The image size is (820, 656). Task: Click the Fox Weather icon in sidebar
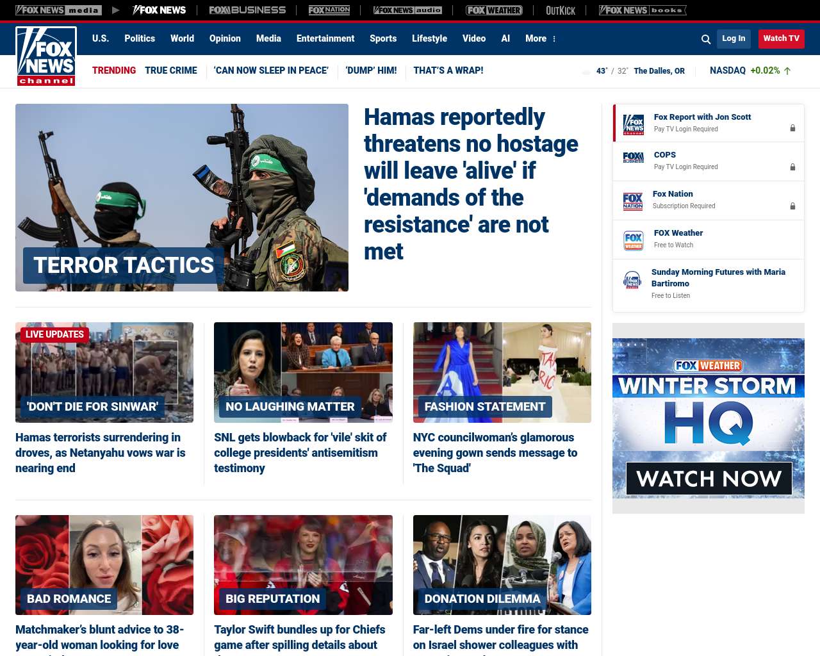click(634, 240)
